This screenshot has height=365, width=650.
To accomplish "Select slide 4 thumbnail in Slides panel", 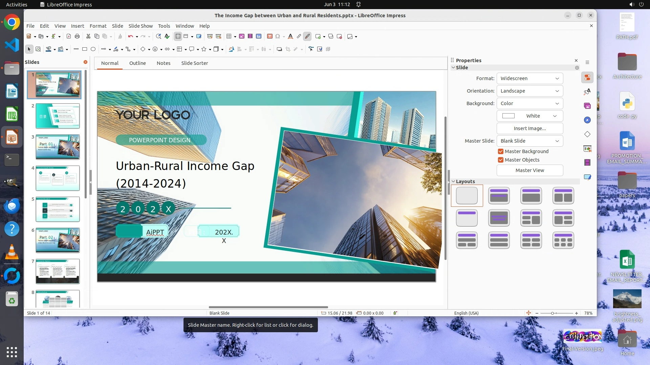I will [58, 178].
